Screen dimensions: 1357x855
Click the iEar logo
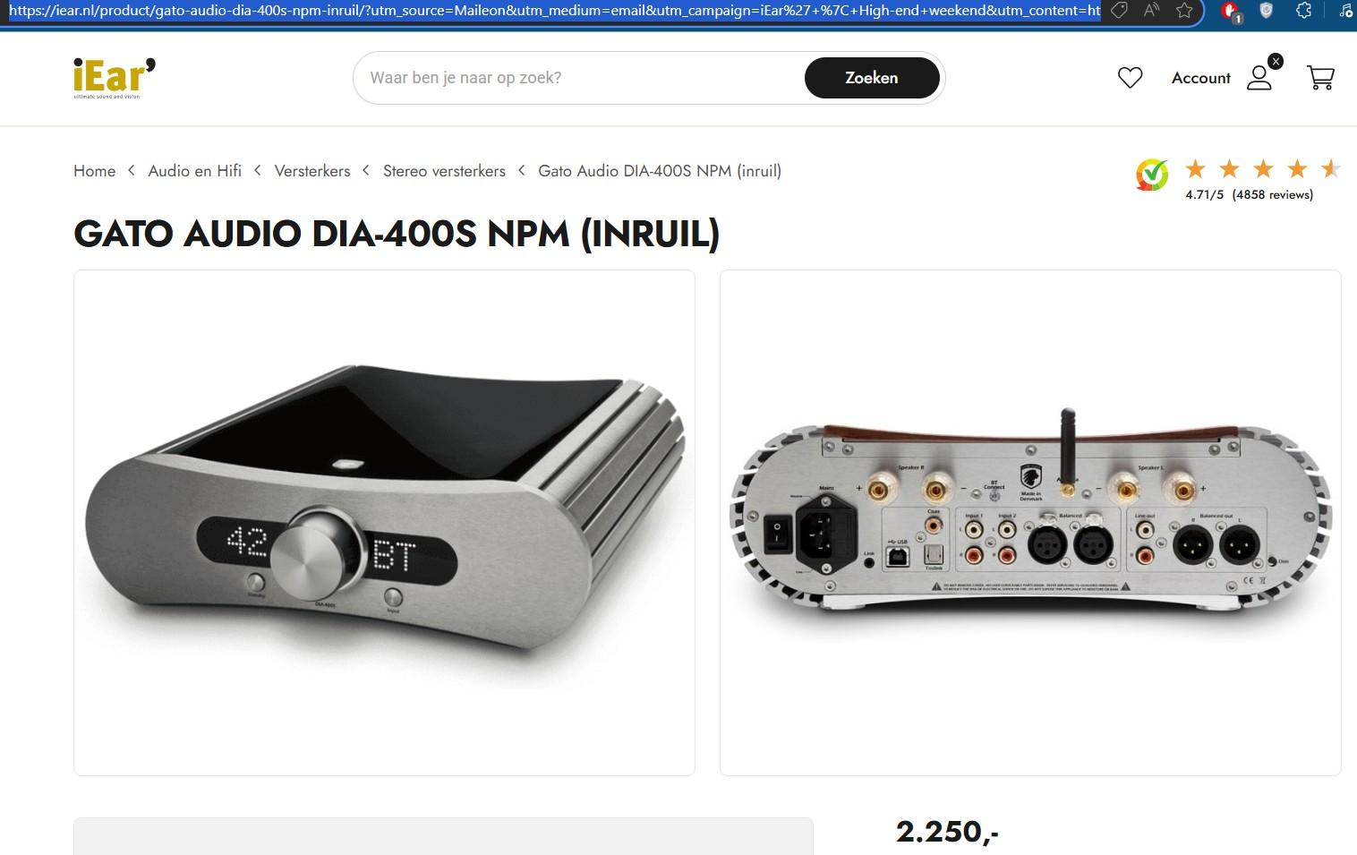click(x=115, y=78)
